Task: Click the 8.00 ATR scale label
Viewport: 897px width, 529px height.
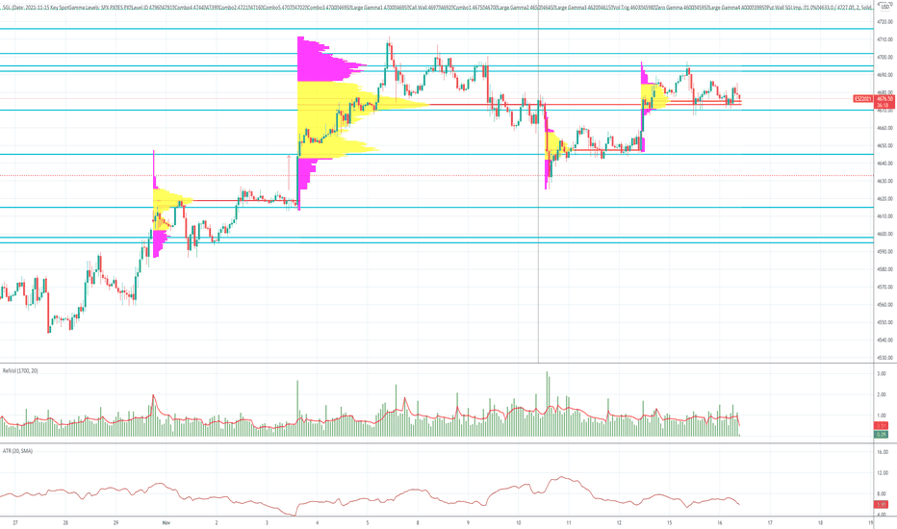Action: (882, 493)
